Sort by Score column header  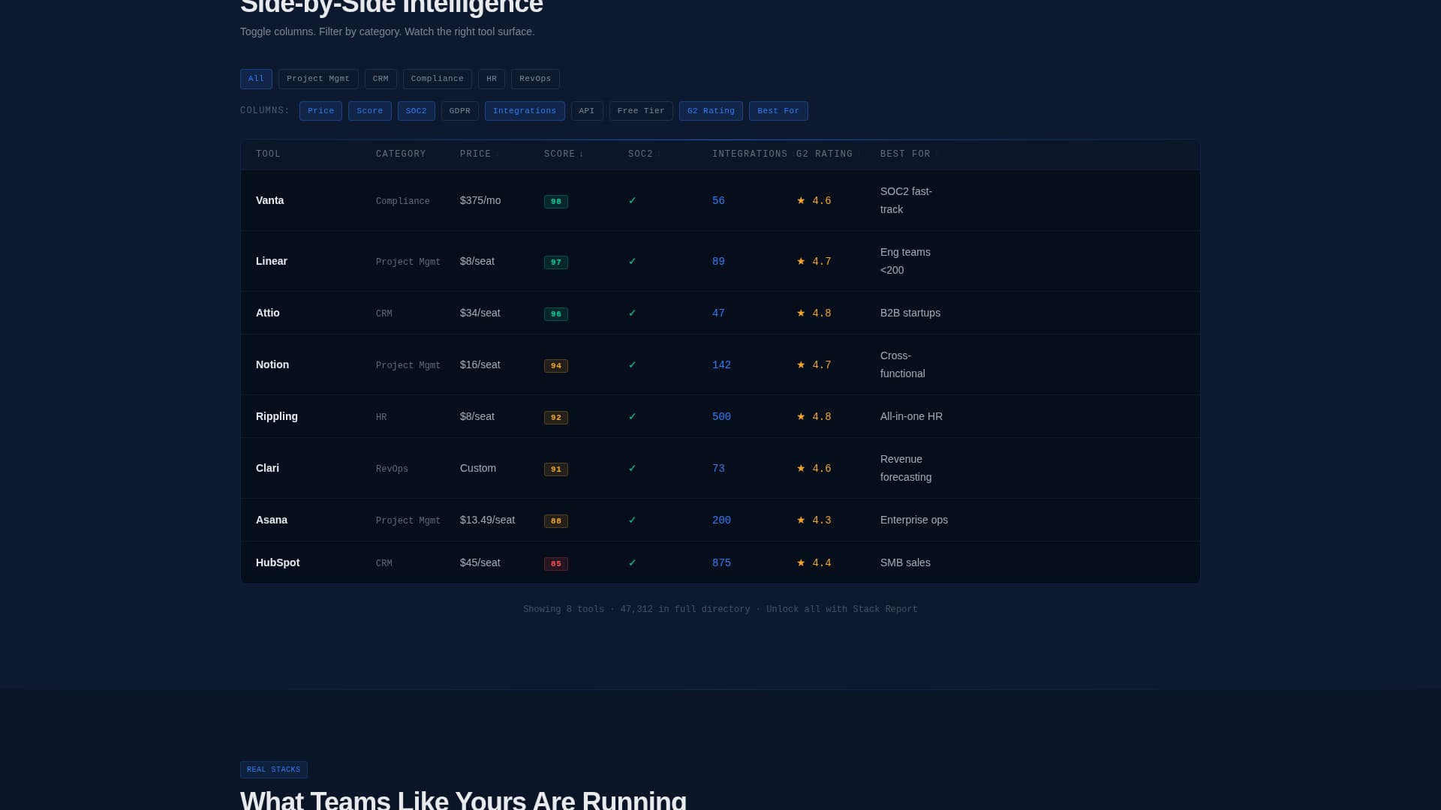click(564, 154)
